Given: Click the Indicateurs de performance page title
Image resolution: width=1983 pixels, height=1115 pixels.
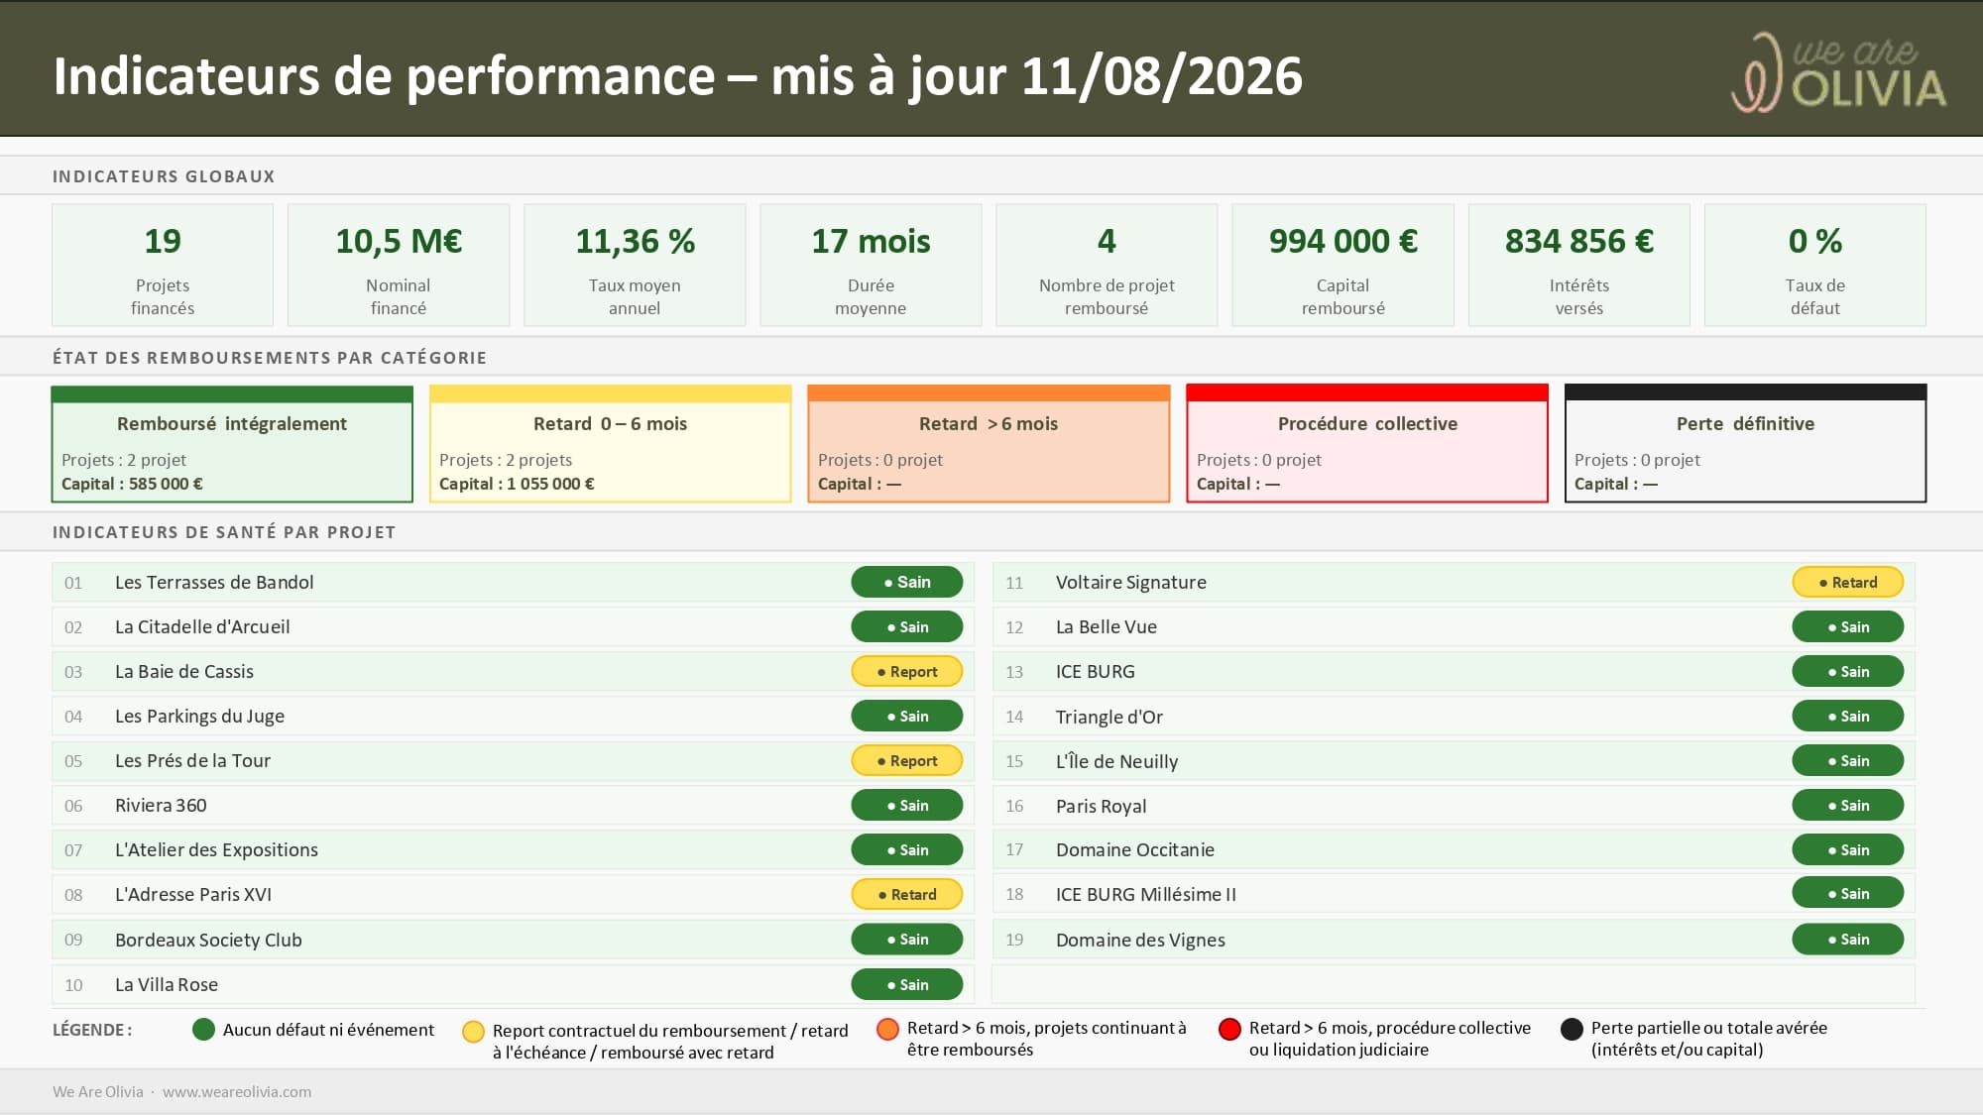Looking at the screenshot, I should (x=678, y=75).
